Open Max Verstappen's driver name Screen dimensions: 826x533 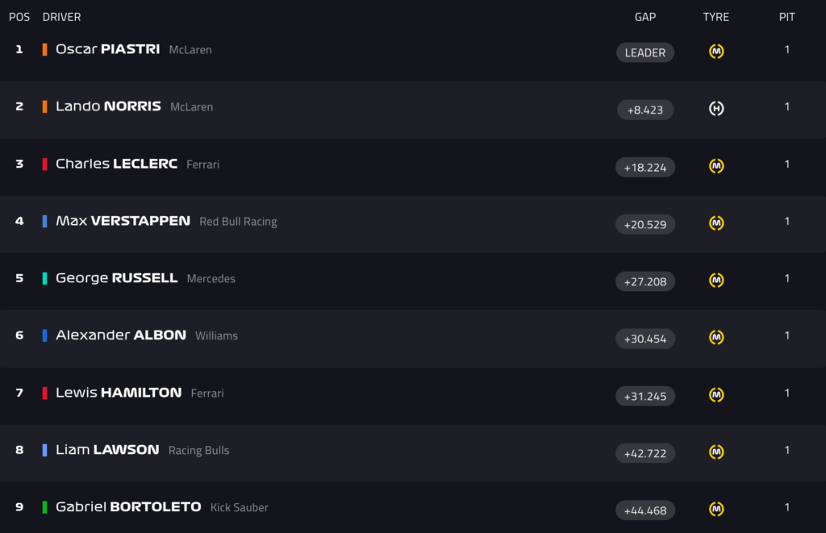123,221
